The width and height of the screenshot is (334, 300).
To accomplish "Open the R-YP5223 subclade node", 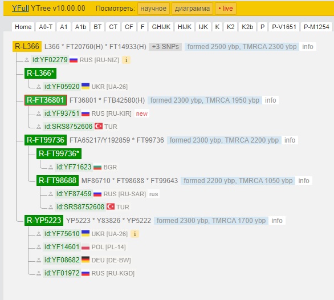I will pos(44,220).
